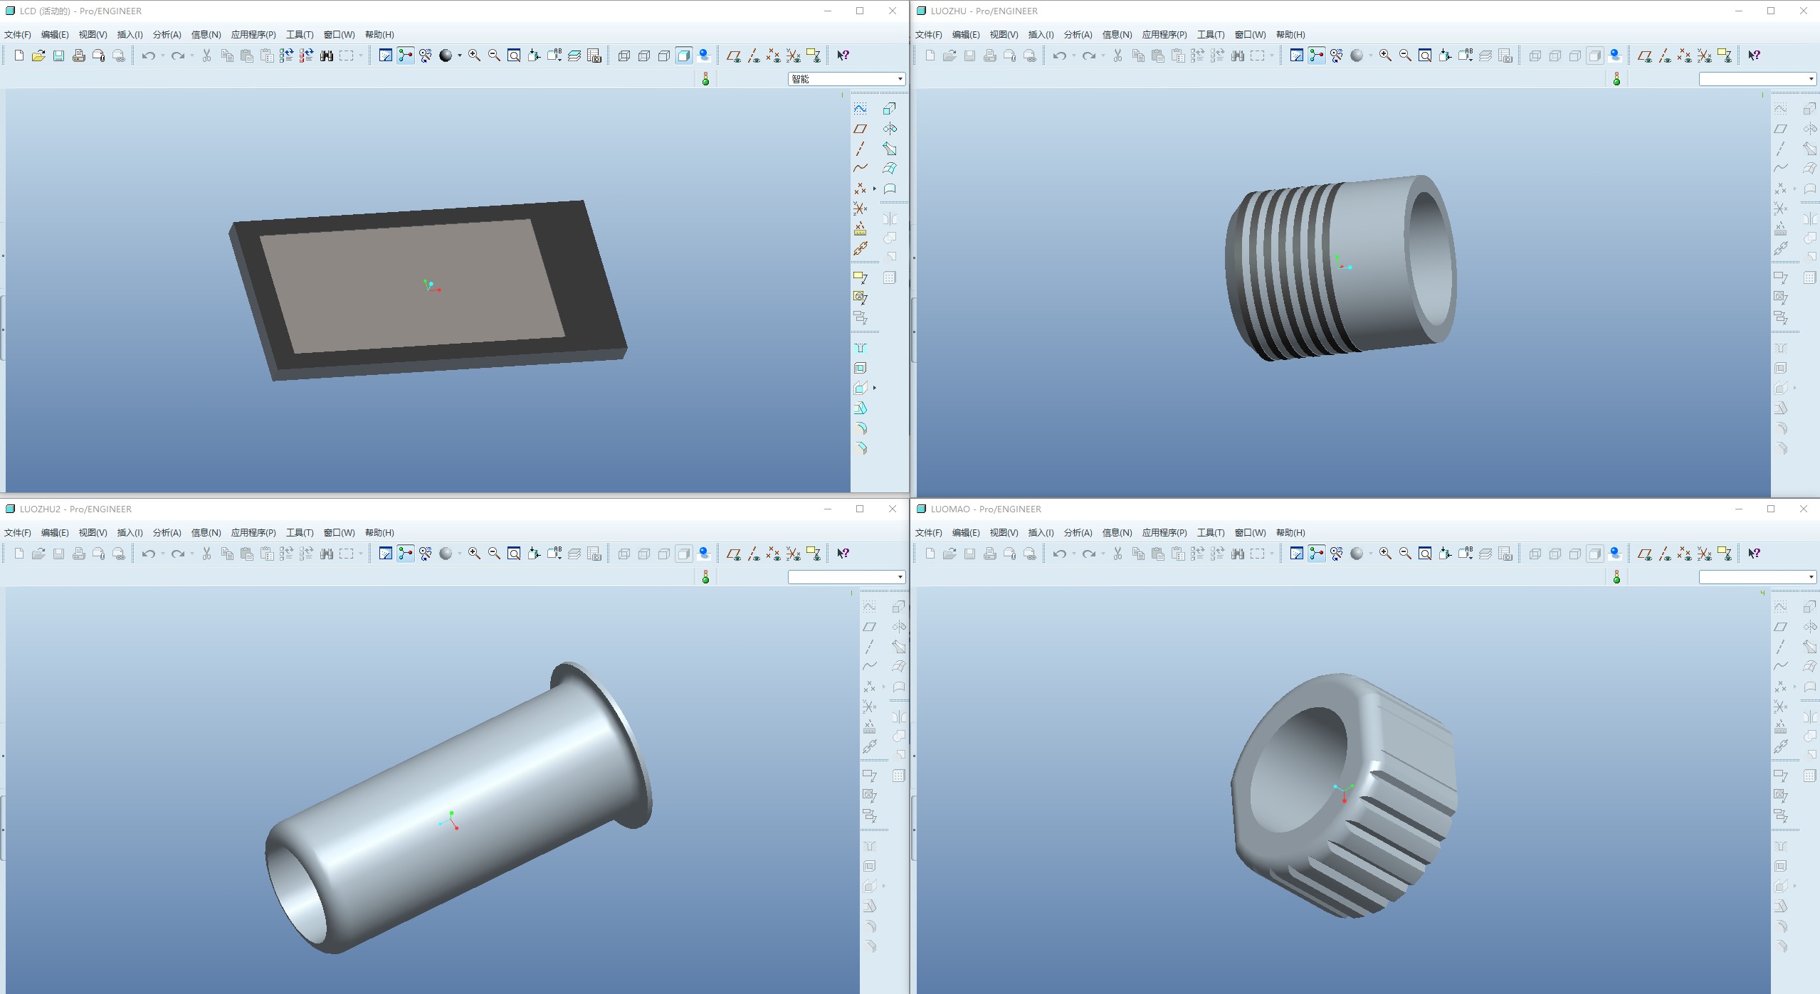Select the Hole tool in LCD window
The image size is (1820, 994).
(861, 348)
